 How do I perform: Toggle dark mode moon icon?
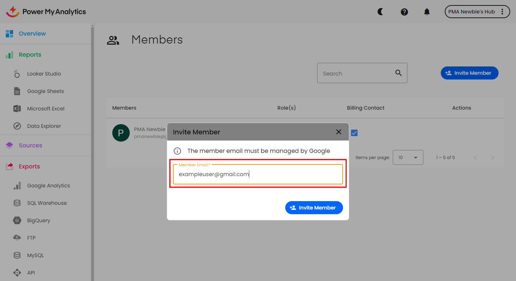[380, 12]
